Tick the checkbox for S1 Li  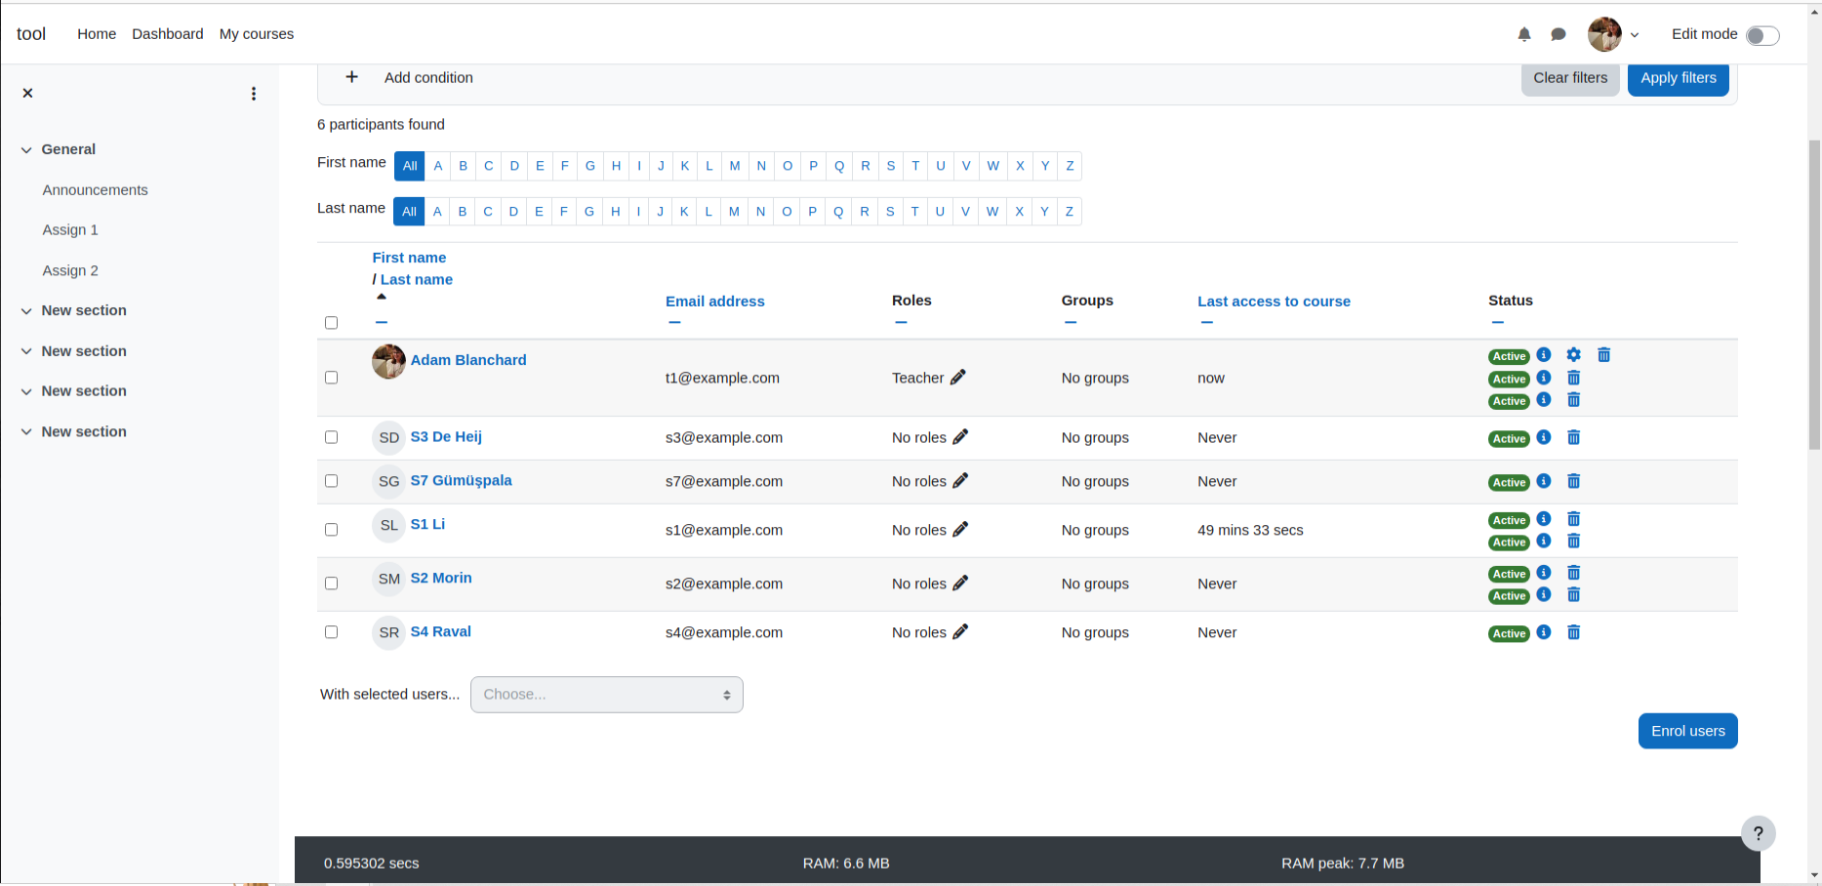point(331,530)
